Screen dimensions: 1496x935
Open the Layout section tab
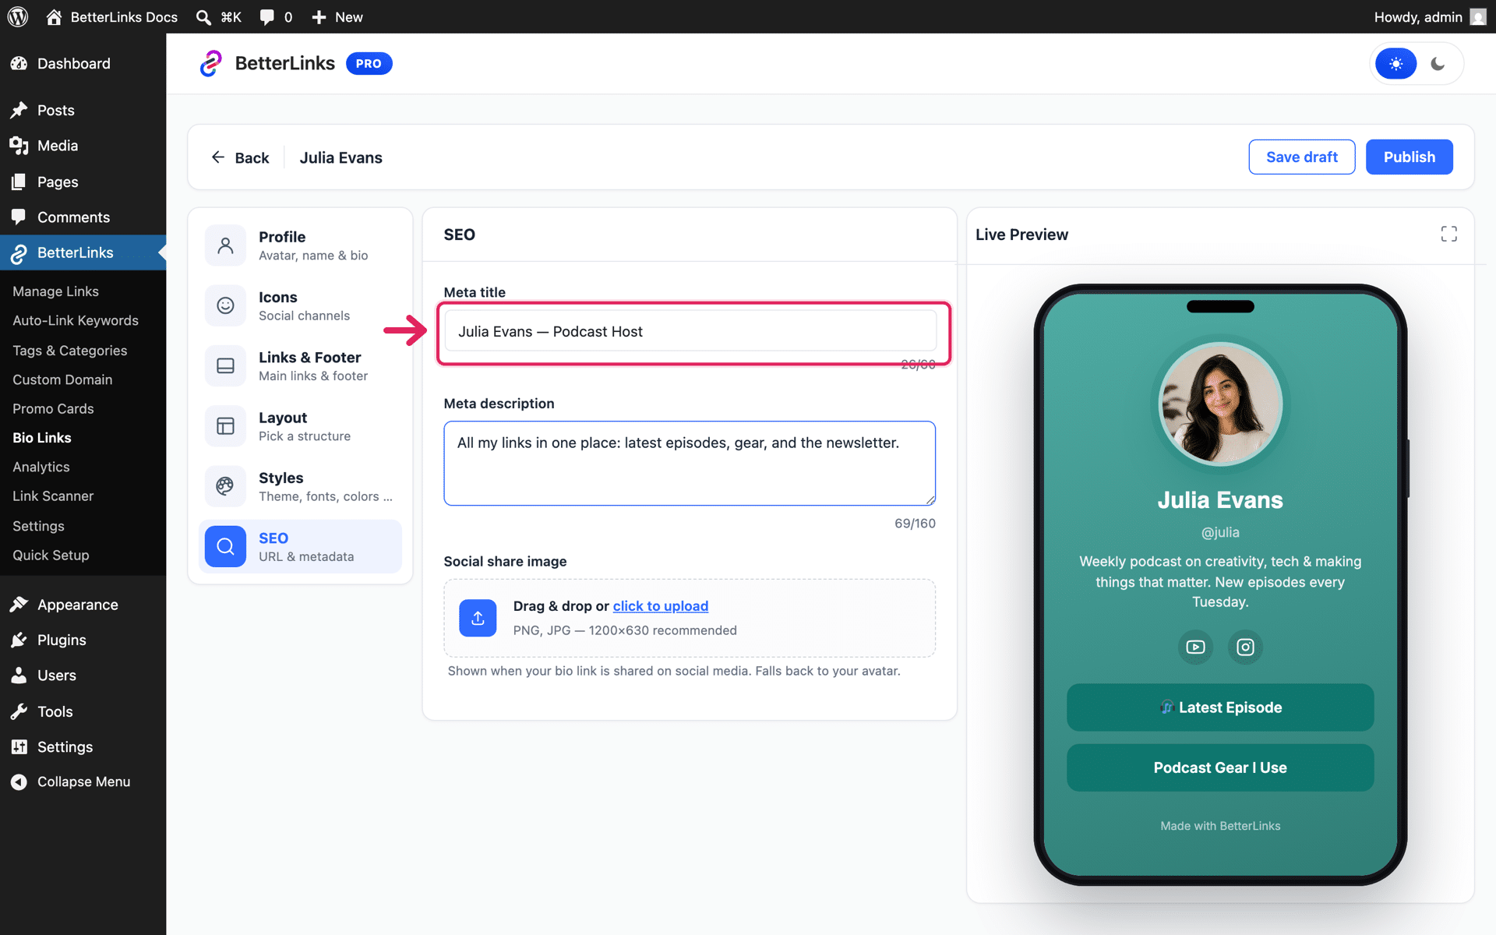pos(300,426)
